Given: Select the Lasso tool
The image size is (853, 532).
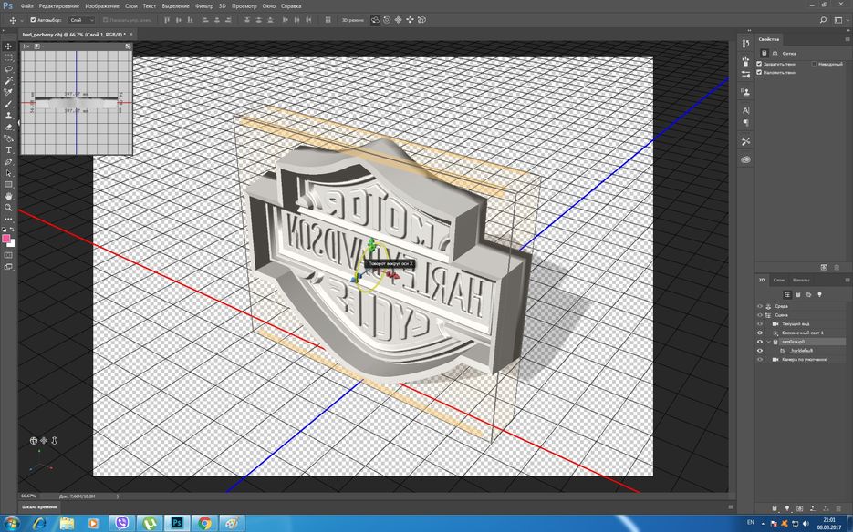Looking at the screenshot, I should [8, 69].
